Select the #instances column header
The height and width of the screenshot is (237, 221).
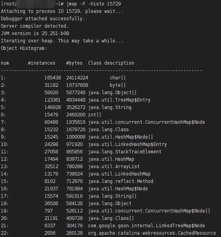42,63
